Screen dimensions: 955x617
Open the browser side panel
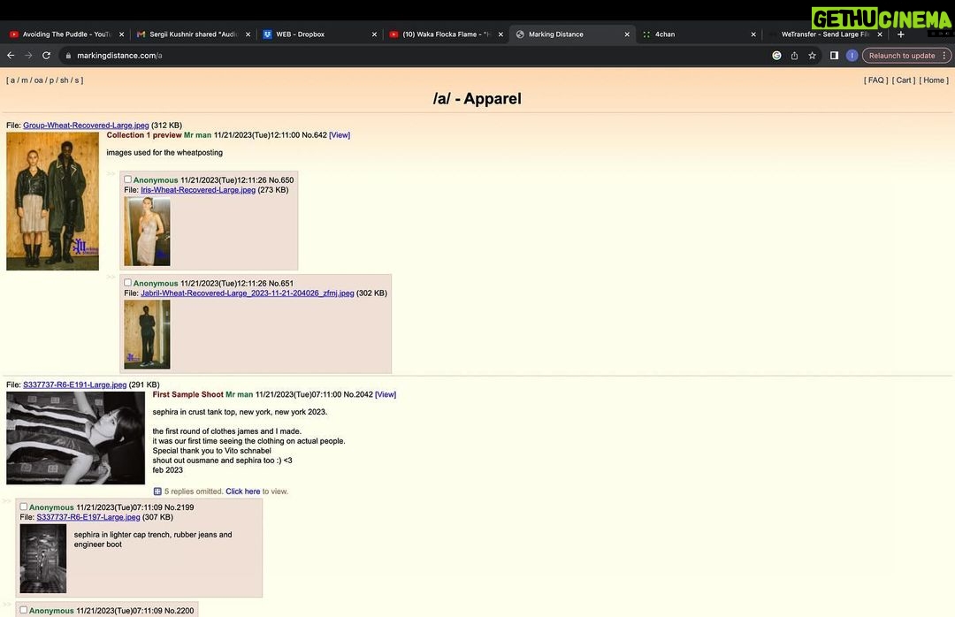(x=835, y=56)
